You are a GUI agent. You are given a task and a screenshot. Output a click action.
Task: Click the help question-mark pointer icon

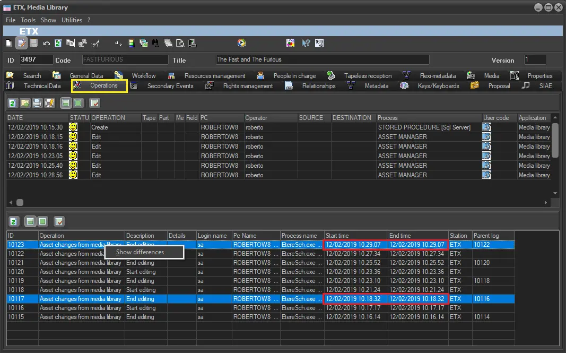point(306,43)
